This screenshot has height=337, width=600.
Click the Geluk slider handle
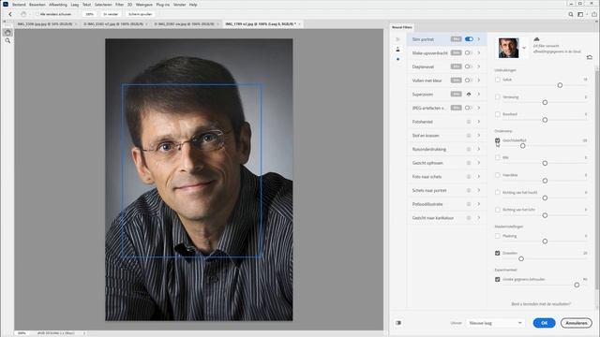coord(560,85)
